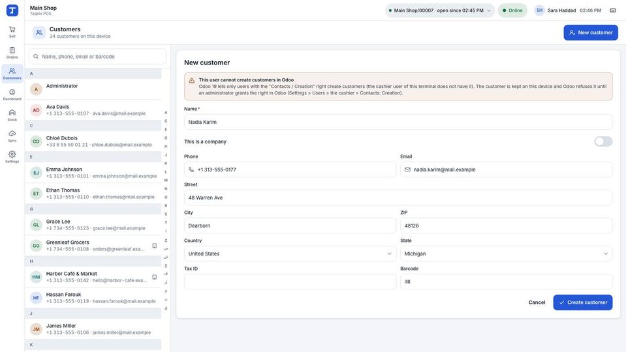Select Chloé Dubois in the customer list
Image resolution: width=626 pixels, height=352 pixels.
point(93,141)
